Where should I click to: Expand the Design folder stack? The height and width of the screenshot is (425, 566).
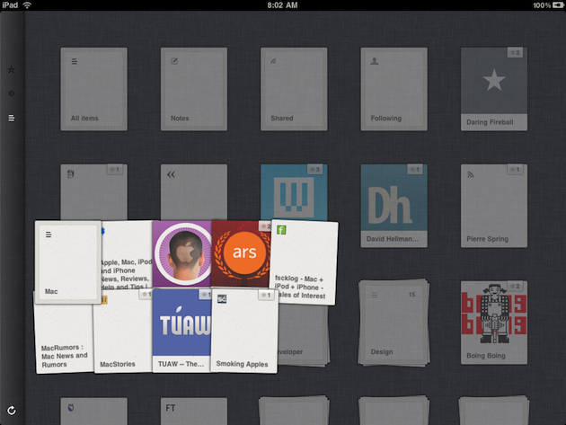pos(394,322)
